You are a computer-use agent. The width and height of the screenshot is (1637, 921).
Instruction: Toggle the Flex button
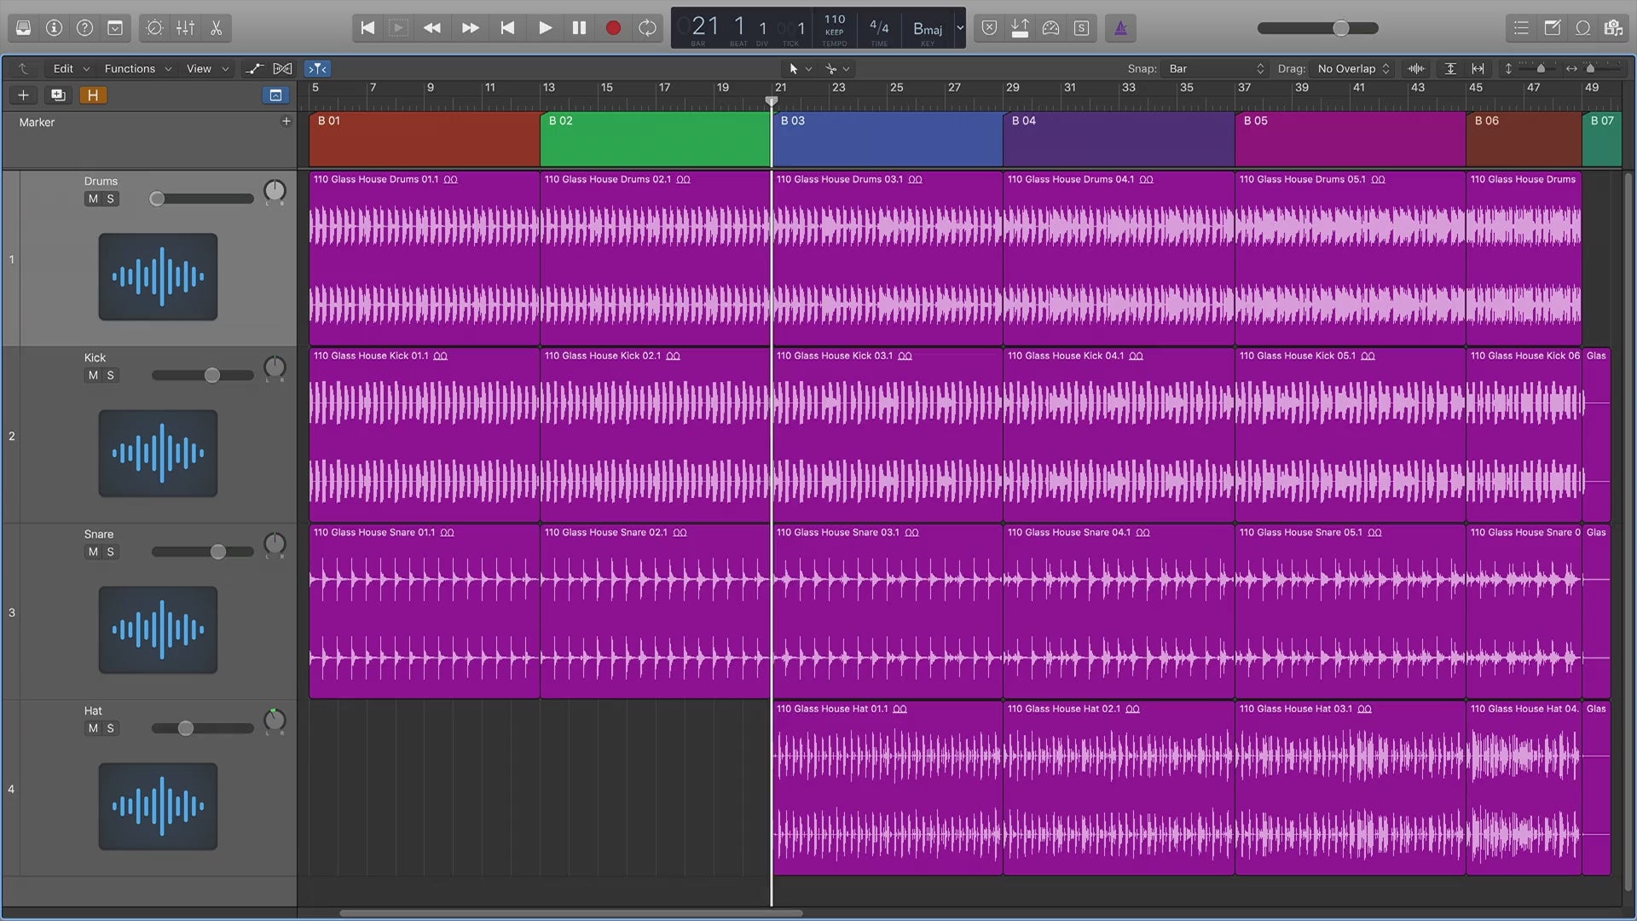coord(282,68)
